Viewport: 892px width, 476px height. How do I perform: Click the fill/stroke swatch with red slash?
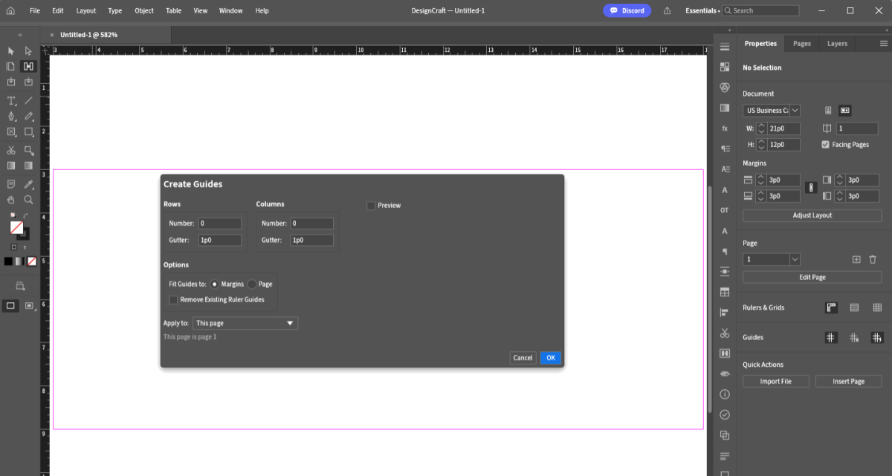16,227
